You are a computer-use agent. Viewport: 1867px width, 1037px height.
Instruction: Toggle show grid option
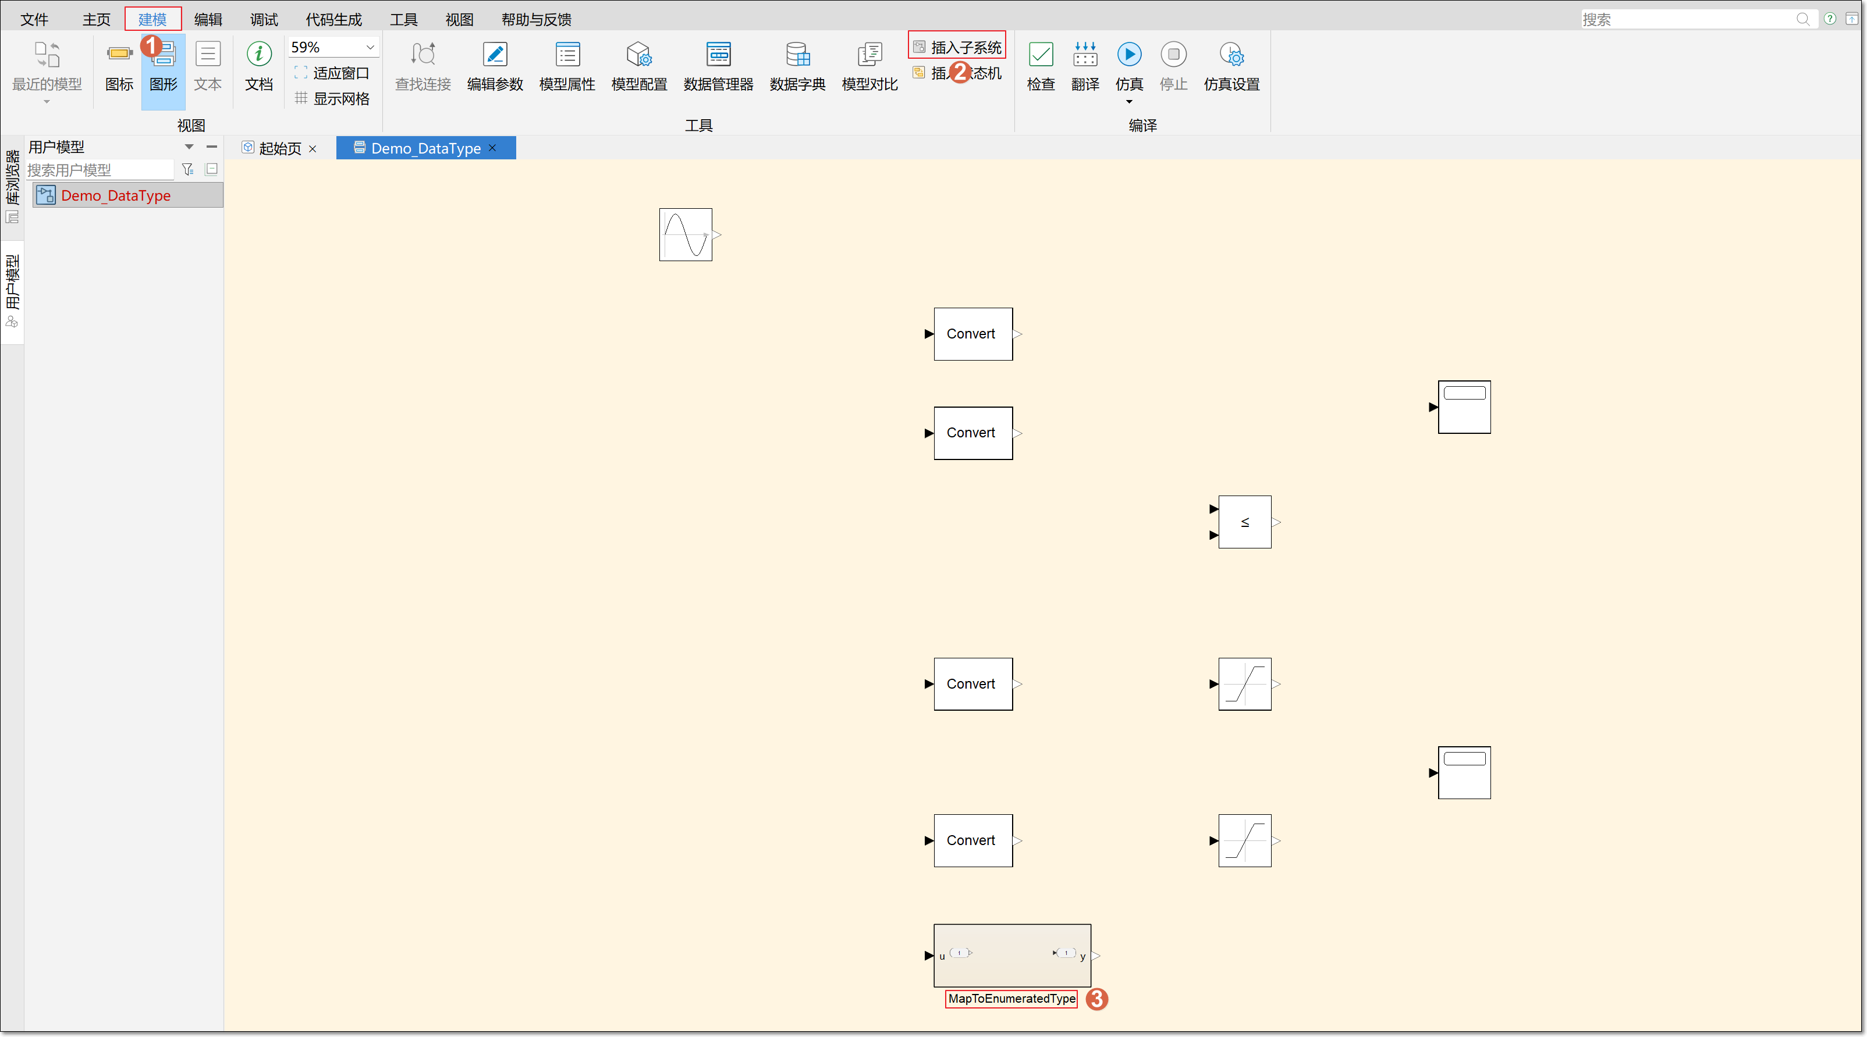point(333,98)
